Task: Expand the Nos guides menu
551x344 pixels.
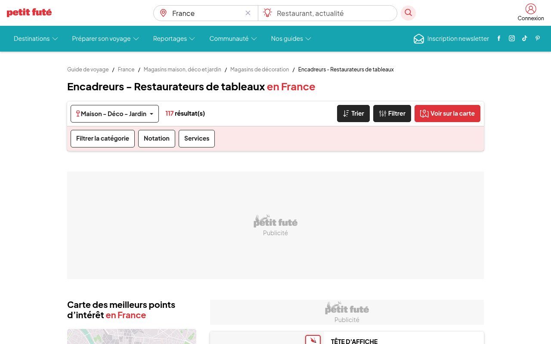Action: click(x=291, y=39)
